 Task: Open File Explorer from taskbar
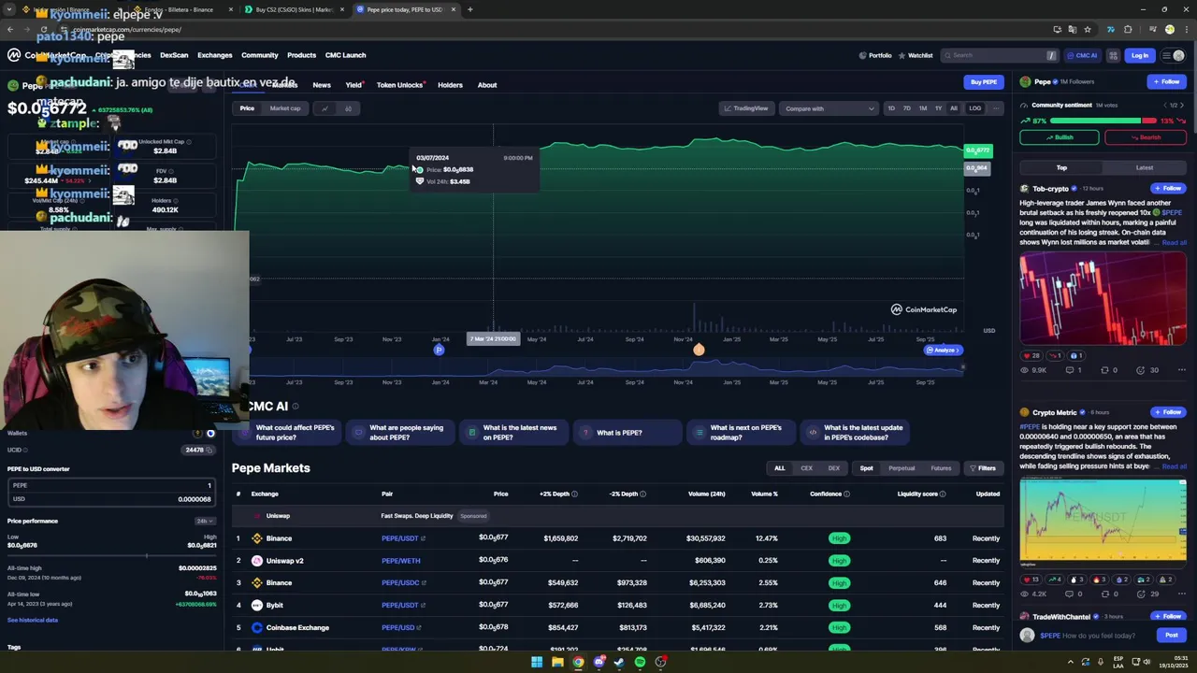coord(557,662)
